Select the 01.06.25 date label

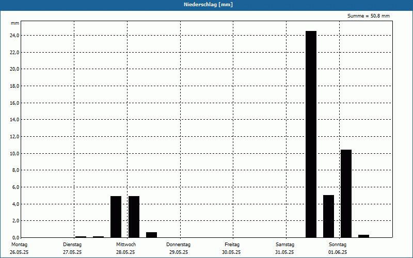coord(338,252)
